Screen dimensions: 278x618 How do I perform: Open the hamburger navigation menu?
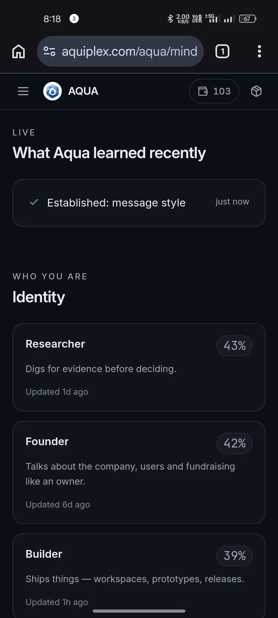tap(23, 91)
